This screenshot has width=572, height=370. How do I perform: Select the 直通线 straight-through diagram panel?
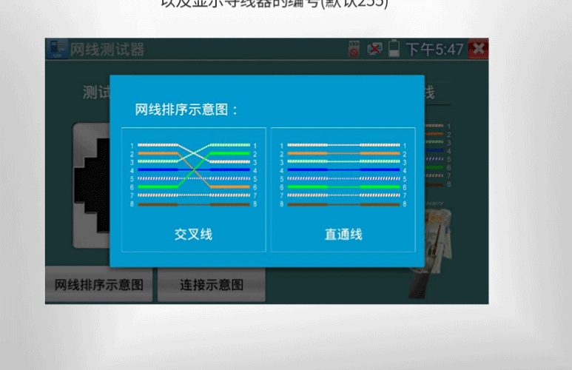coord(343,189)
